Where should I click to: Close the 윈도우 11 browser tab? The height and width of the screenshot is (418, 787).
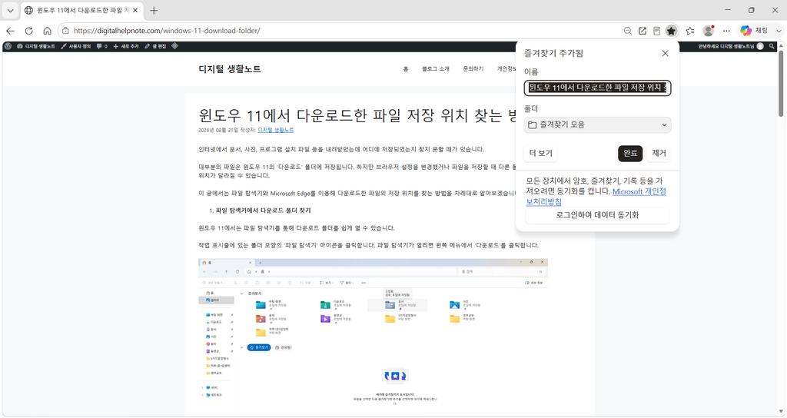click(x=135, y=10)
